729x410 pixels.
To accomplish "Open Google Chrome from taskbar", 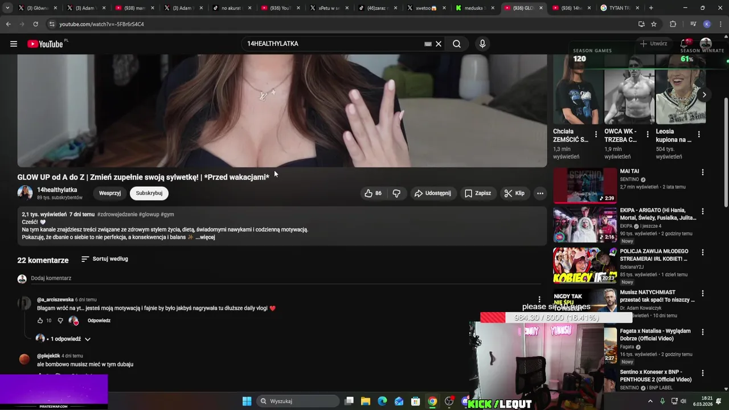I will pyautogui.click(x=432, y=401).
